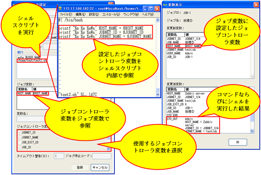This screenshot has height=175, width=261.
Task: Open the ウィンドウ(W) menu in the terminal
Action: tap(131, 14)
